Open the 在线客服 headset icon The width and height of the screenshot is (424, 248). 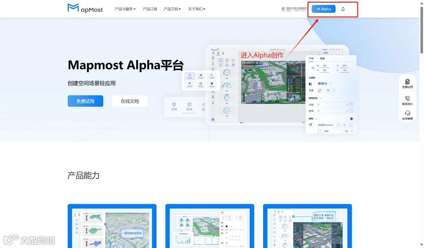pyautogui.click(x=407, y=115)
